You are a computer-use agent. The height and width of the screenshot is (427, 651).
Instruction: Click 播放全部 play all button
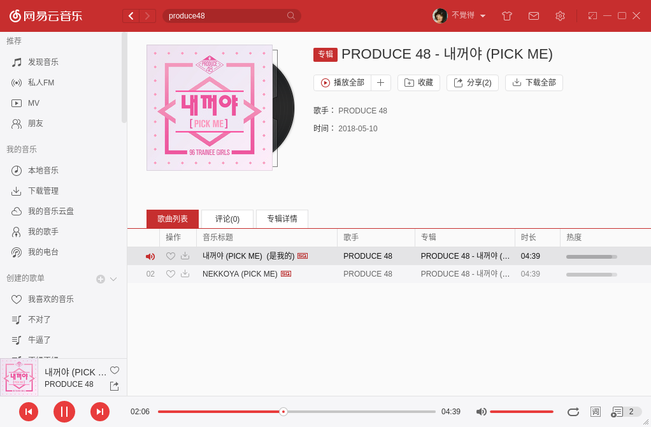[342, 83]
